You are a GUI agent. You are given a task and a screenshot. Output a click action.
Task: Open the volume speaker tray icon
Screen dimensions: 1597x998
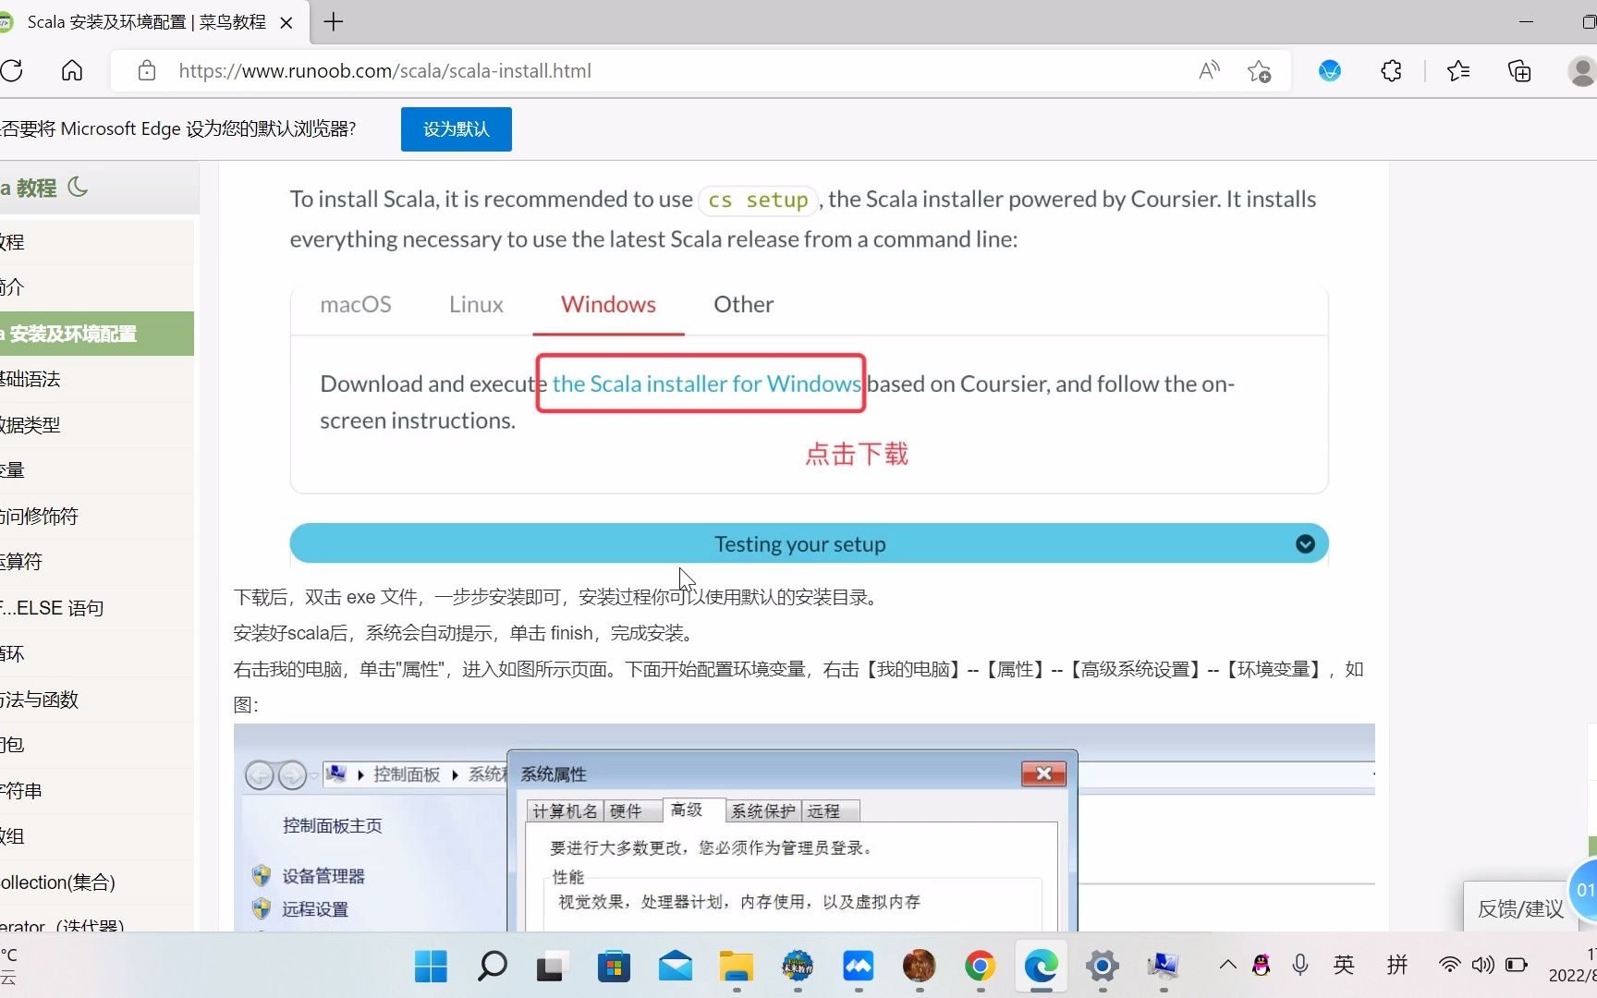click(x=1482, y=966)
